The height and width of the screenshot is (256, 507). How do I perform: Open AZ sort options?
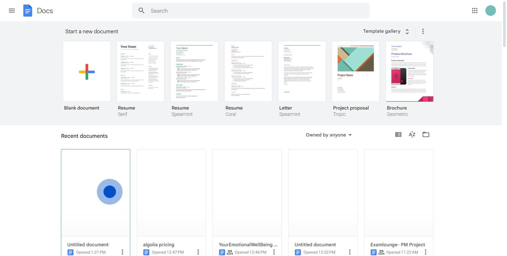coord(412,135)
